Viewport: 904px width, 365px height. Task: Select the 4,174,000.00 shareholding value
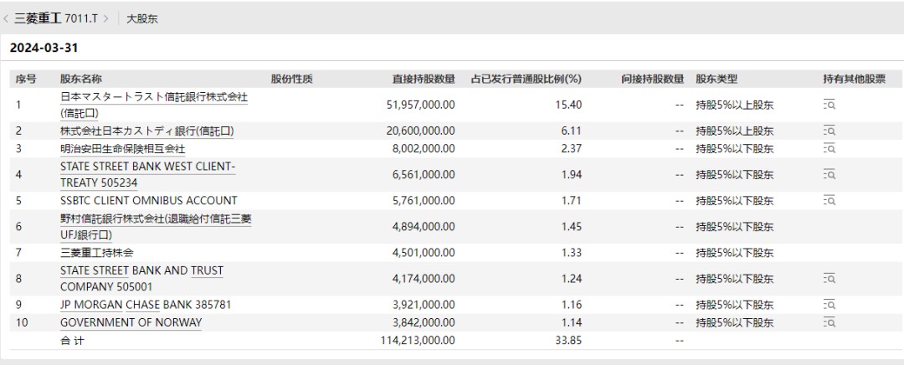(x=424, y=279)
